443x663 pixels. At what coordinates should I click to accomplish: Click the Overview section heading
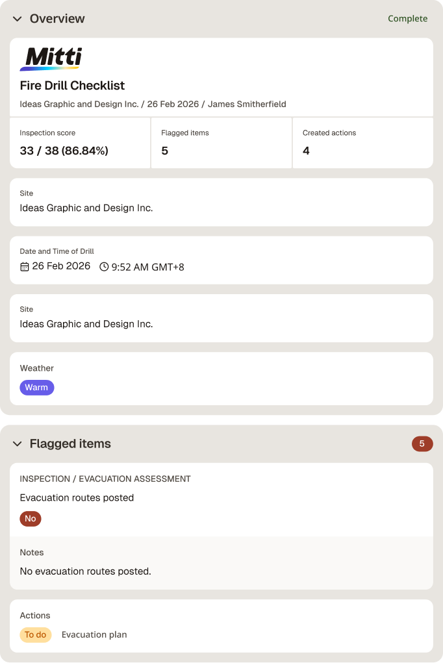[x=57, y=19]
